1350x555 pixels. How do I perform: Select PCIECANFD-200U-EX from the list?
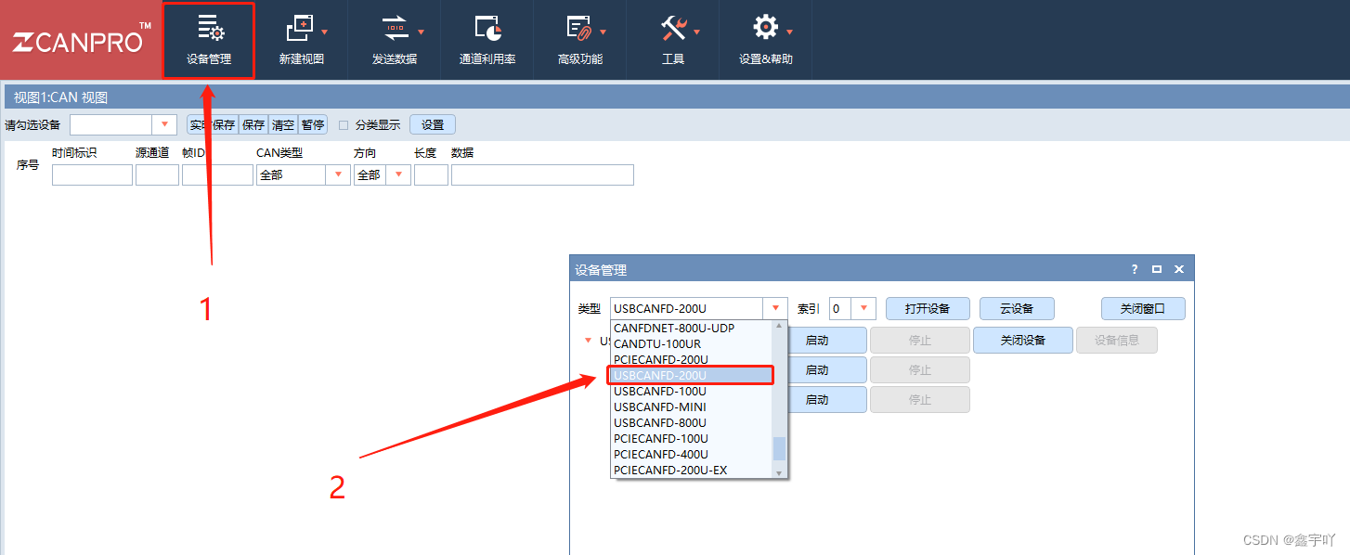click(691, 470)
